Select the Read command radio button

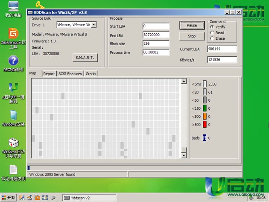[212, 32]
